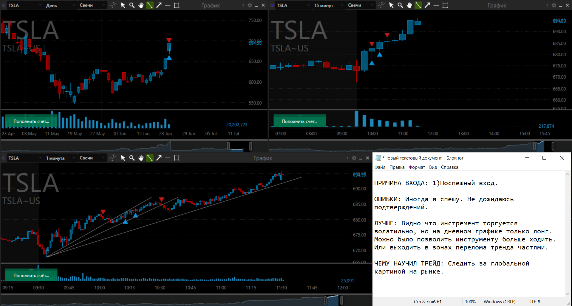Open settings gear of the daily chart
572x306 pixels.
tap(250, 5)
